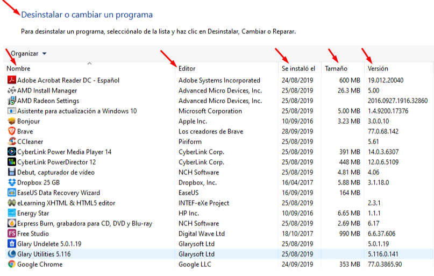Select the AMD Install Manager name
This screenshot has width=434, height=276.
pyautogui.click(x=47, y=90)
